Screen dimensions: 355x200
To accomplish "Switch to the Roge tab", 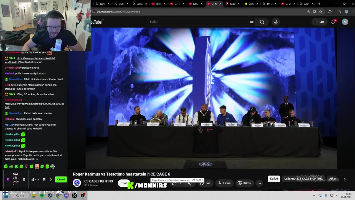I will click(x=232, y=4).
